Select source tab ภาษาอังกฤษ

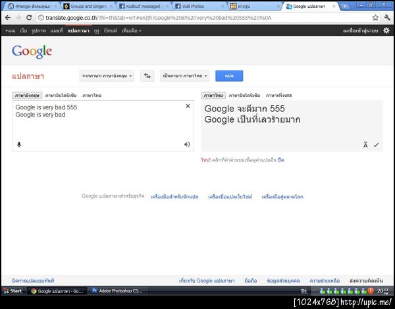click(27, 96)
